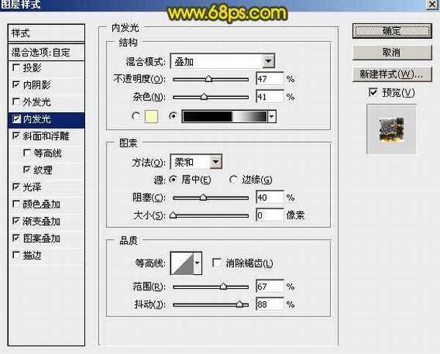
Task: Click the 大小 size value input field
Action: [269, 215]
